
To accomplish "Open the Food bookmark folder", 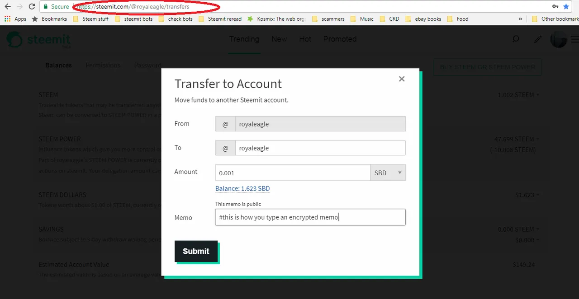I will click(457, 19).
